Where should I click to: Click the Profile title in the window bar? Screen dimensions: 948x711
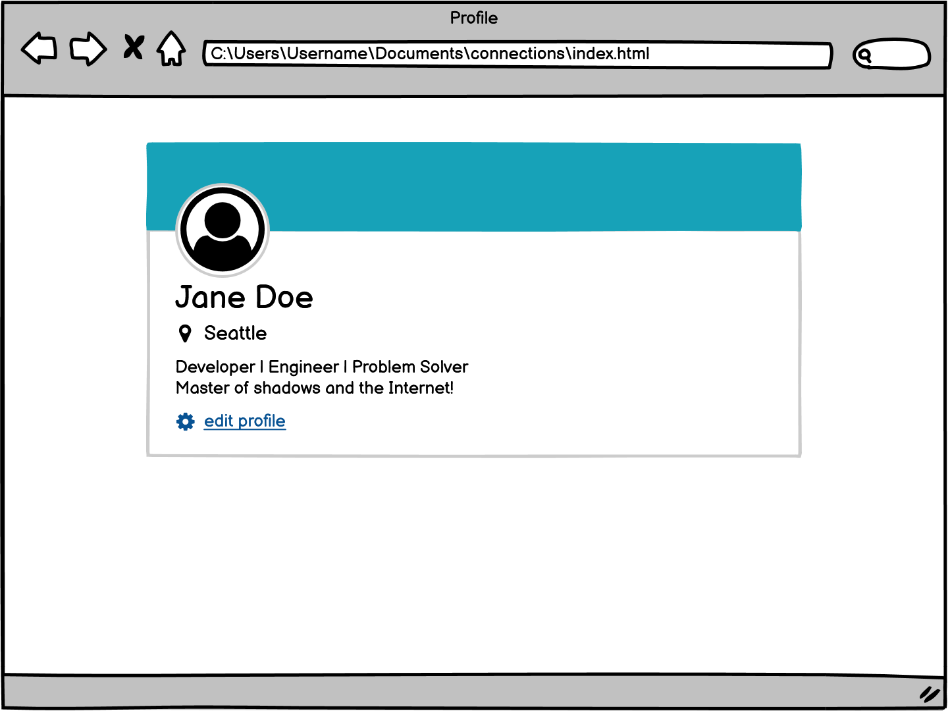[474, 18]
